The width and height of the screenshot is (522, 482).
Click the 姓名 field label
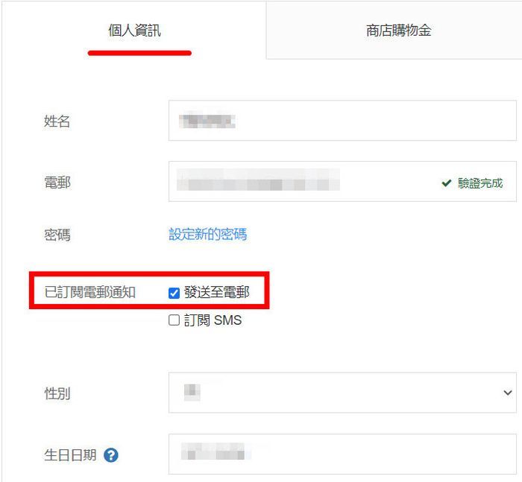(57, 121)
